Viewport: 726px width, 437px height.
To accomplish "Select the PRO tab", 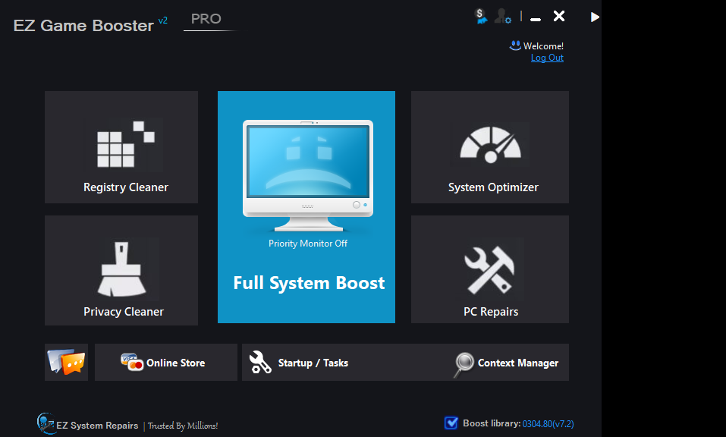I will 206,19.
